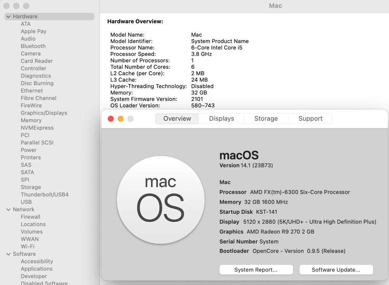The width and height of the screenshot is (389, 285).
Task: Select Disc Burning in the sidebar
Action: pos(37,83)
